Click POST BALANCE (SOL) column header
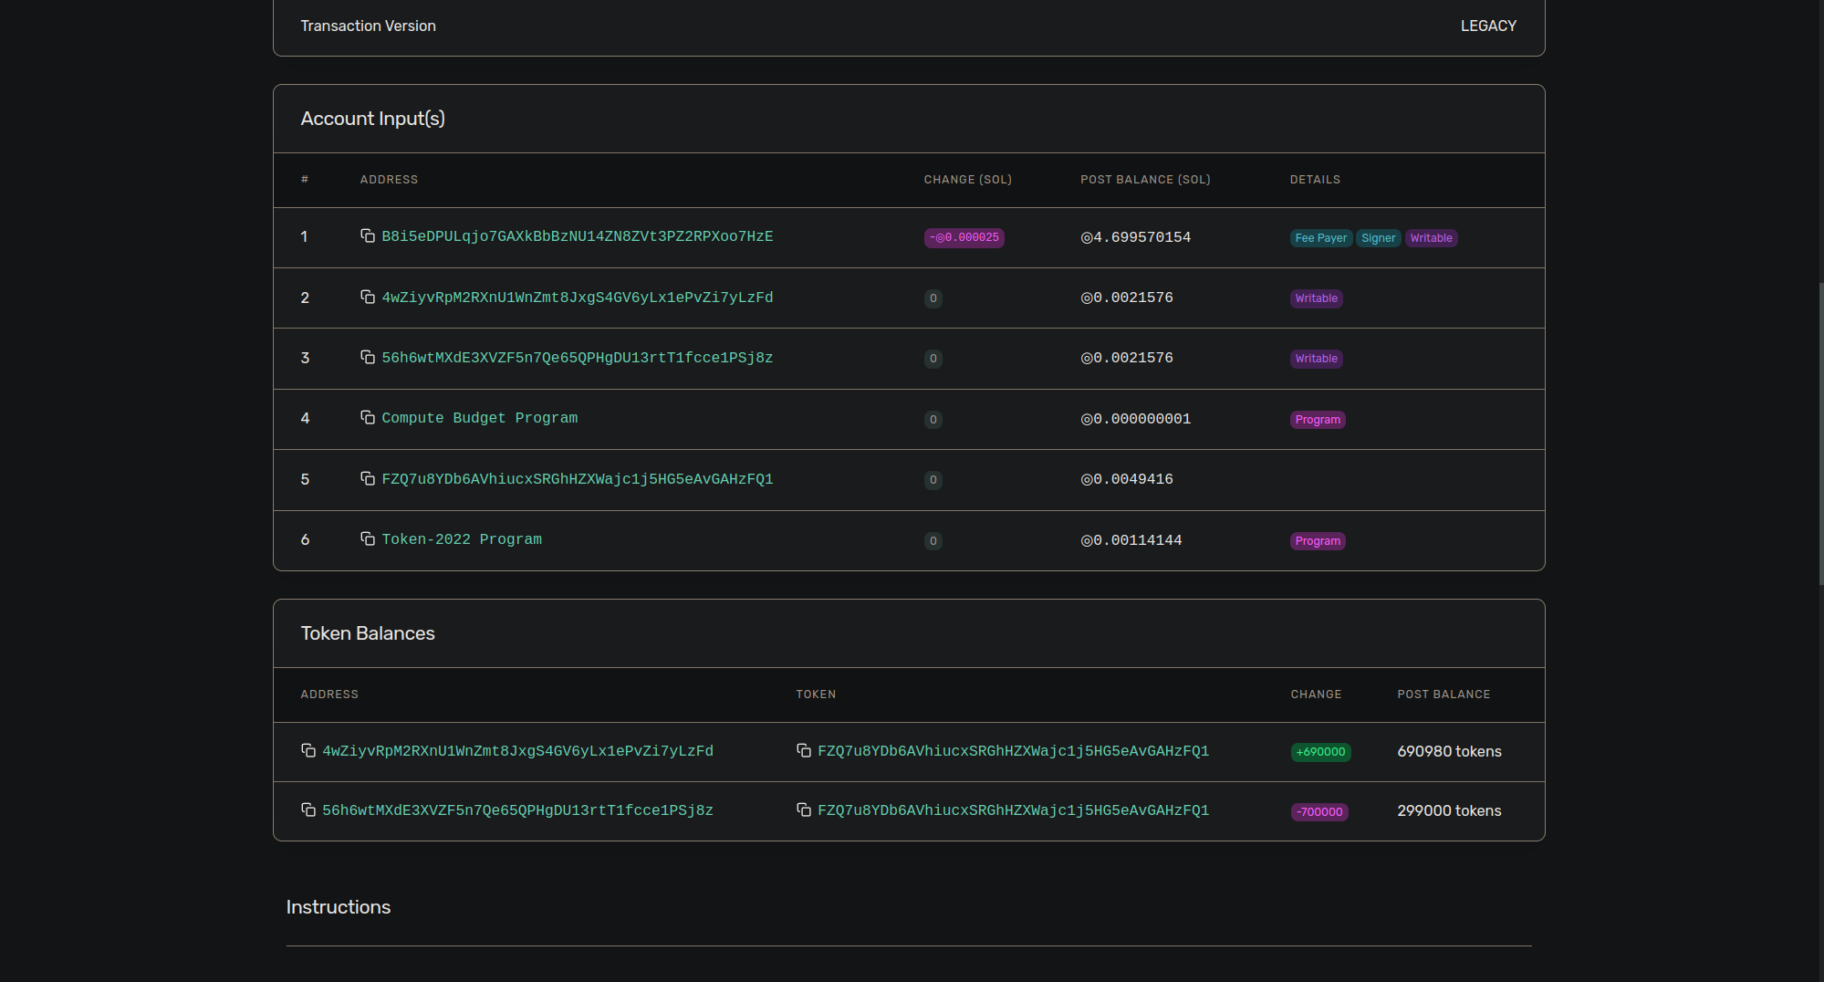The image size is (1824, 982). click(1146, 180)
